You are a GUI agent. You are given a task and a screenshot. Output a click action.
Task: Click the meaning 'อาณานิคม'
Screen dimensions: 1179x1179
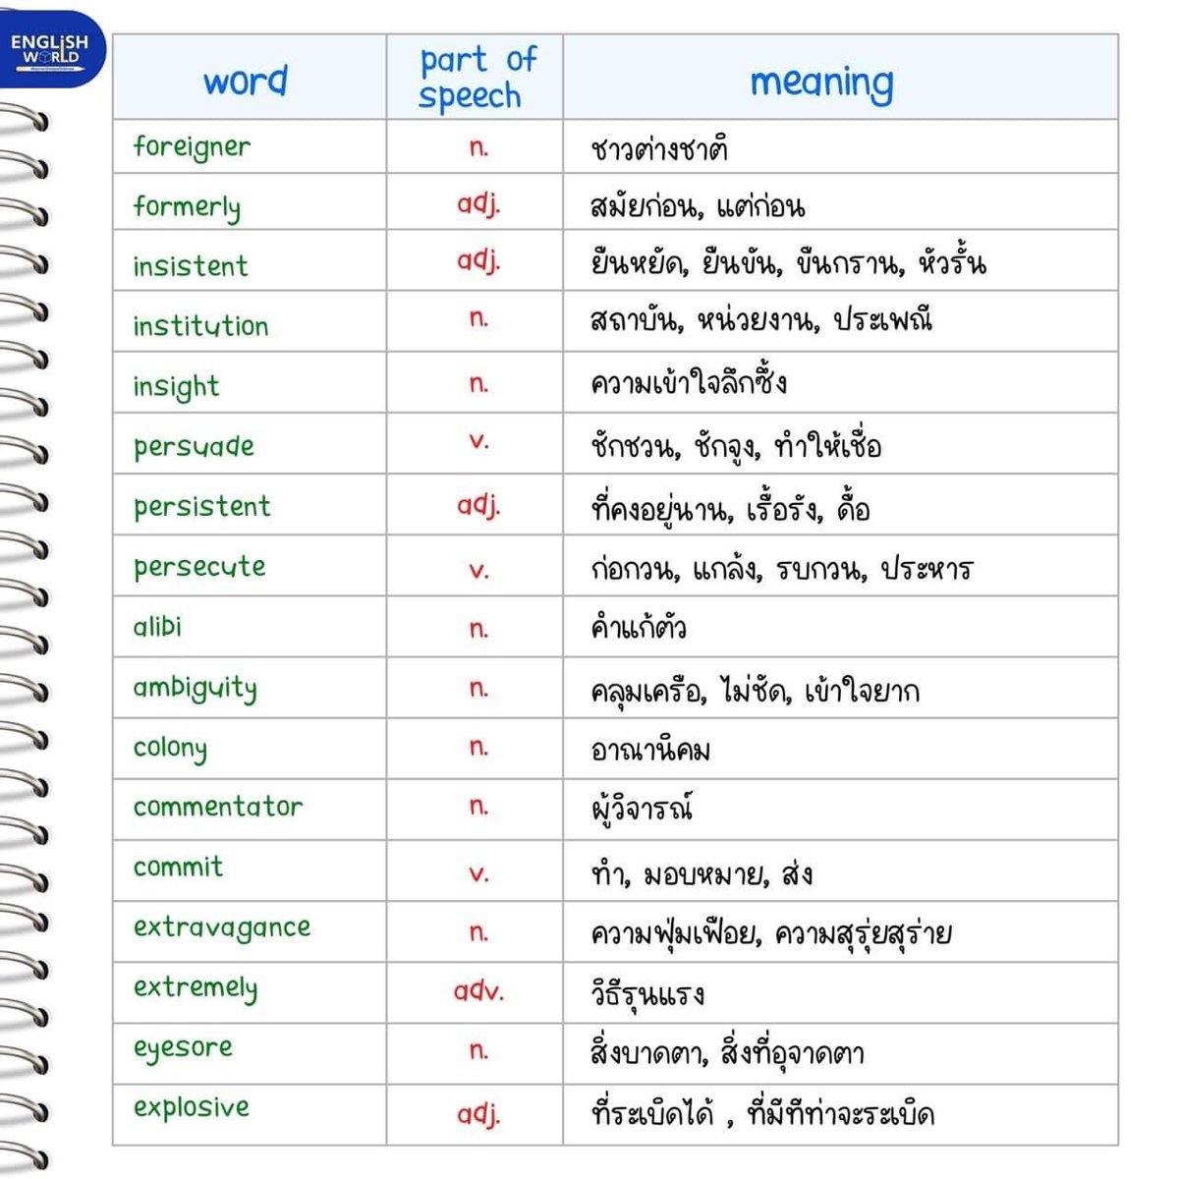(650, 750)
